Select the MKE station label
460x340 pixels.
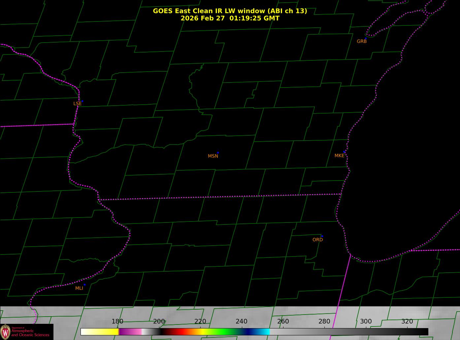click(x=339, y=155)
